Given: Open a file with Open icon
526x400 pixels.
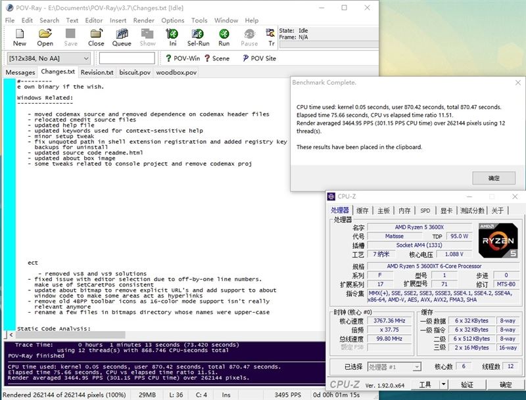Looking at the screenshot, I should coord(45,34).
